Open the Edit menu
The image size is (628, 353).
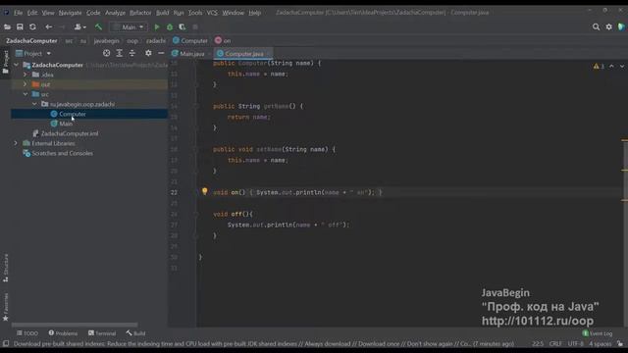tap(32, 13)
